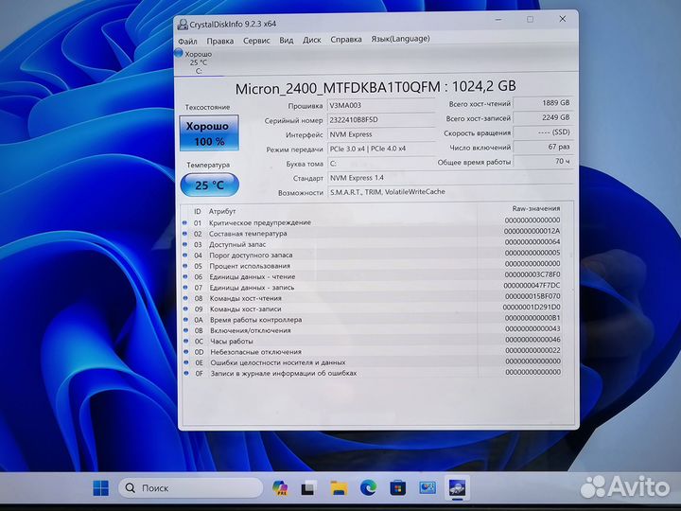Image resolution: width=681 pixels, height=511 pixels.
Task: Open the Вид menu
Action: [x=287, y=40]
